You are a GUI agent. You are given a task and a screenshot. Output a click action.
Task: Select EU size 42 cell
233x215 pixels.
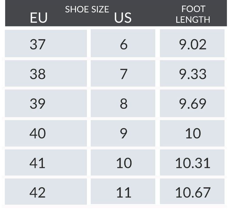pos(46,192)
